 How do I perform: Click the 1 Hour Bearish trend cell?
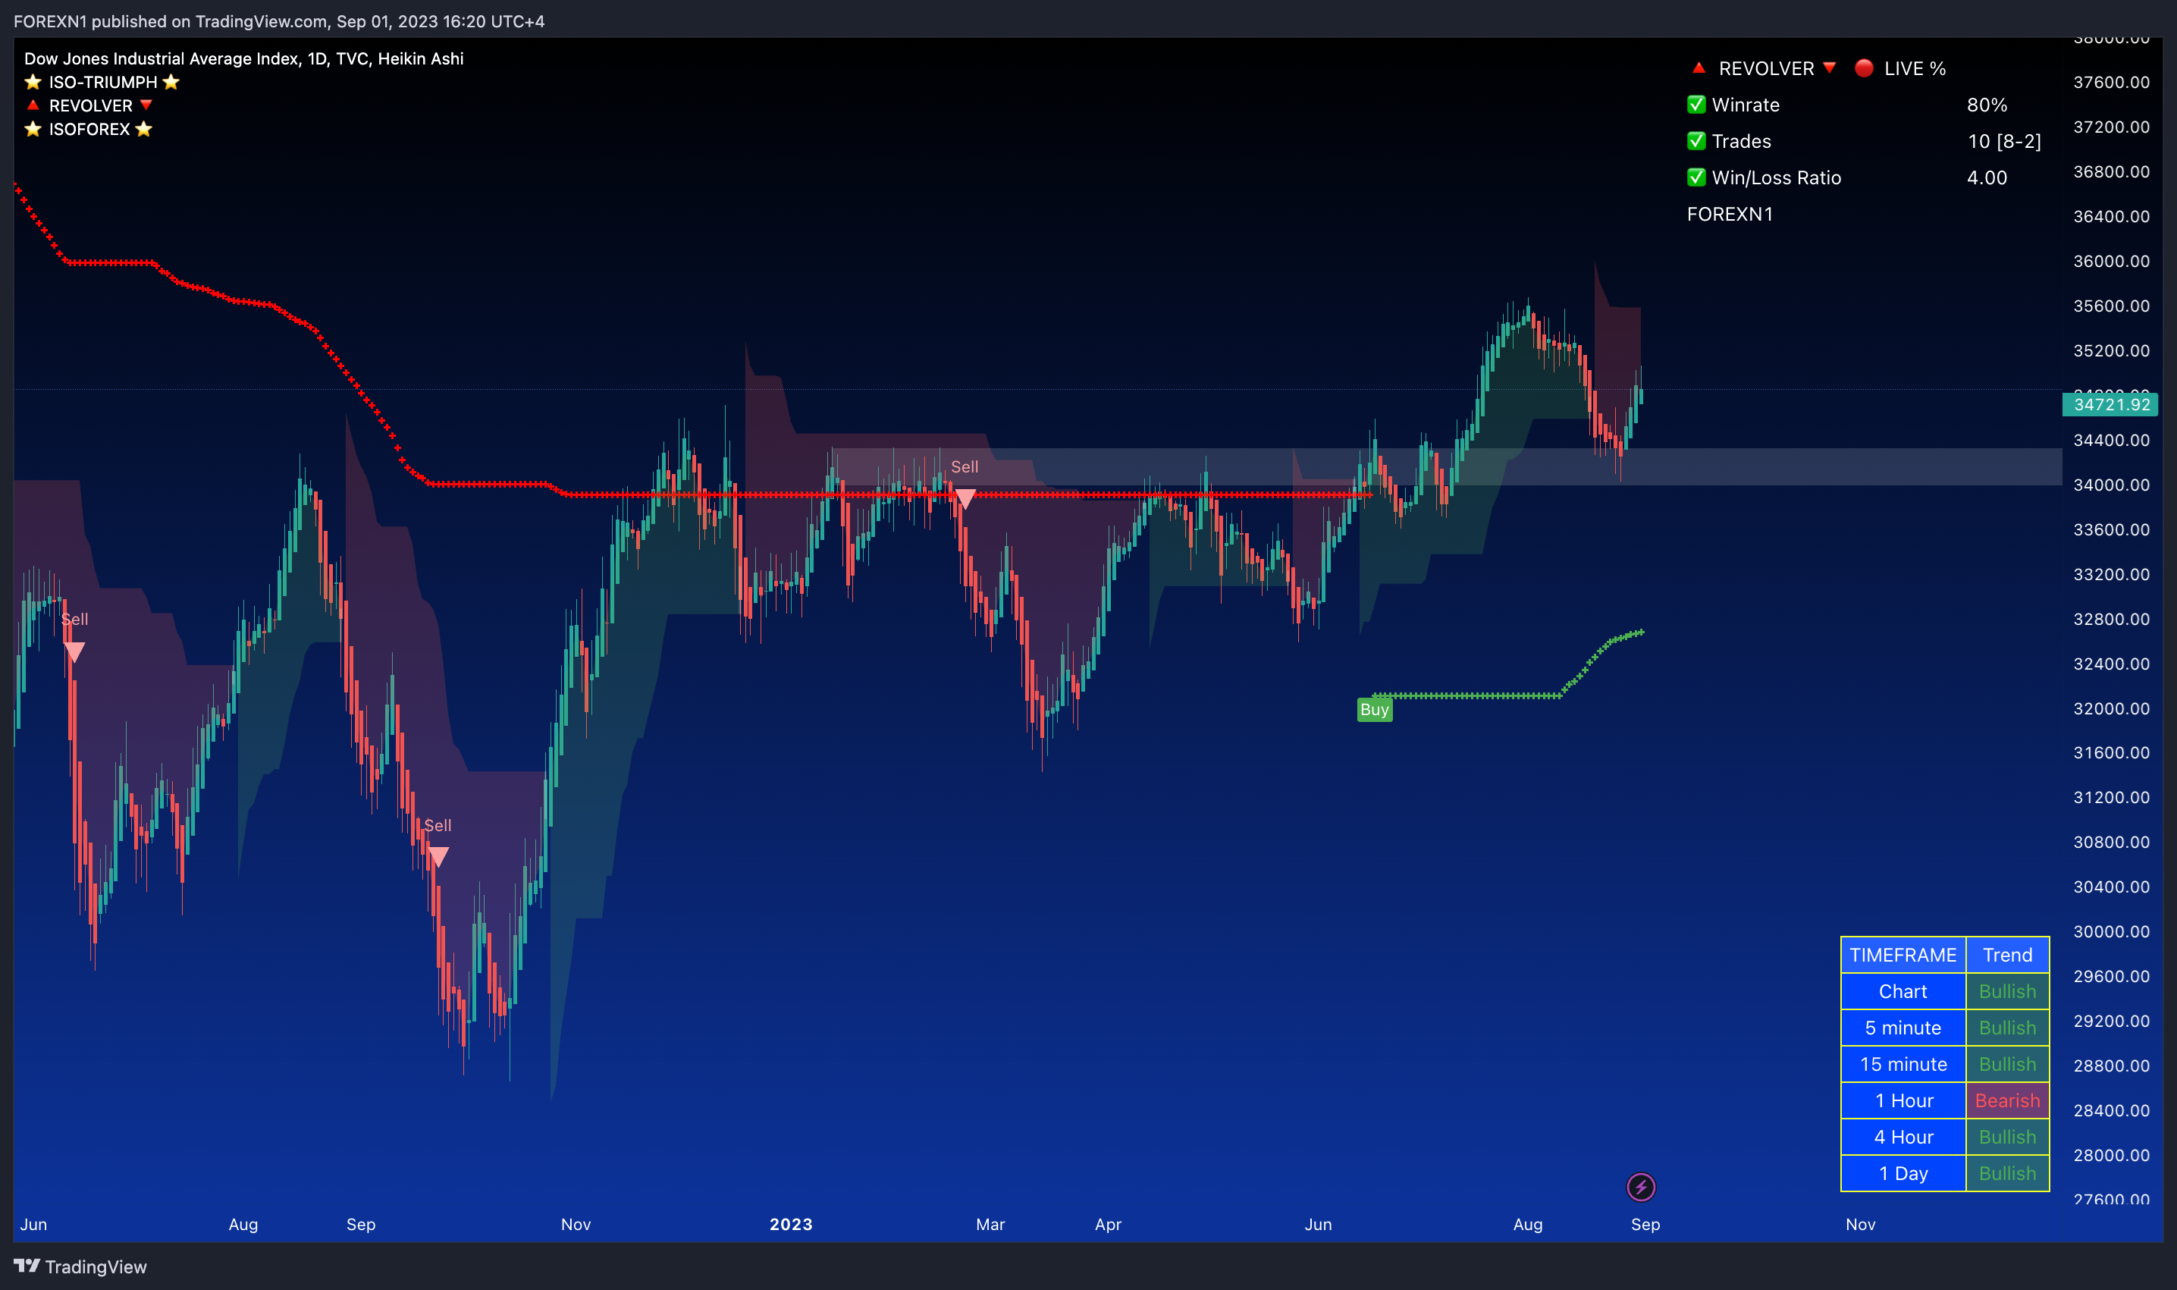[2008, 1100]
